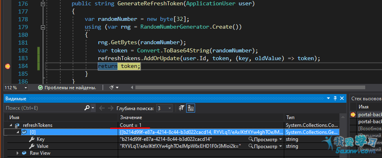Click 'RandomNumberGenerator' on line 179
382x158 pixels.
174,27
